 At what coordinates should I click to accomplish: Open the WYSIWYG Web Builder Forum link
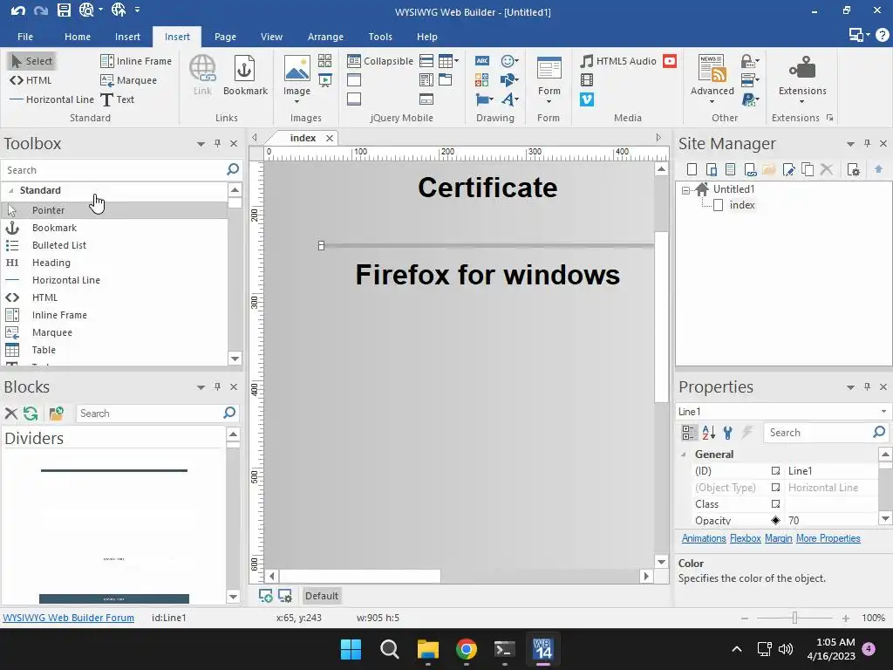[68, 618]
